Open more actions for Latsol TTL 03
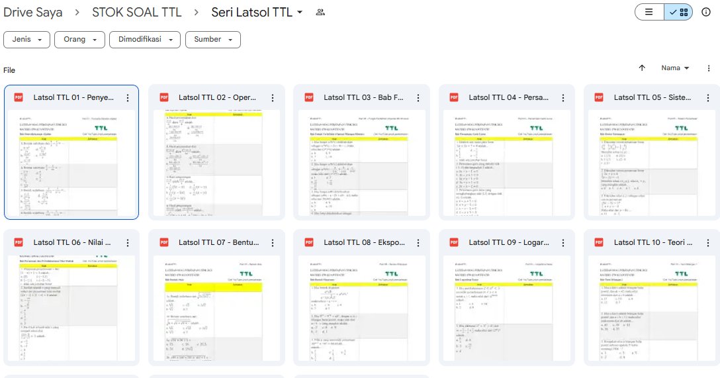Screen dimensions: 720x378 click(418, 98)
